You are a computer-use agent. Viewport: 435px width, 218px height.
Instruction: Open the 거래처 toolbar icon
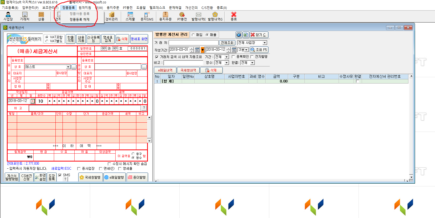pos(25,16)
